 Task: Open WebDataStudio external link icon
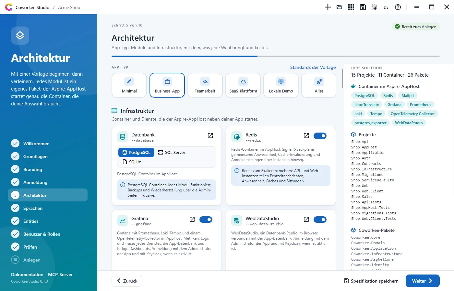(306, 220)
